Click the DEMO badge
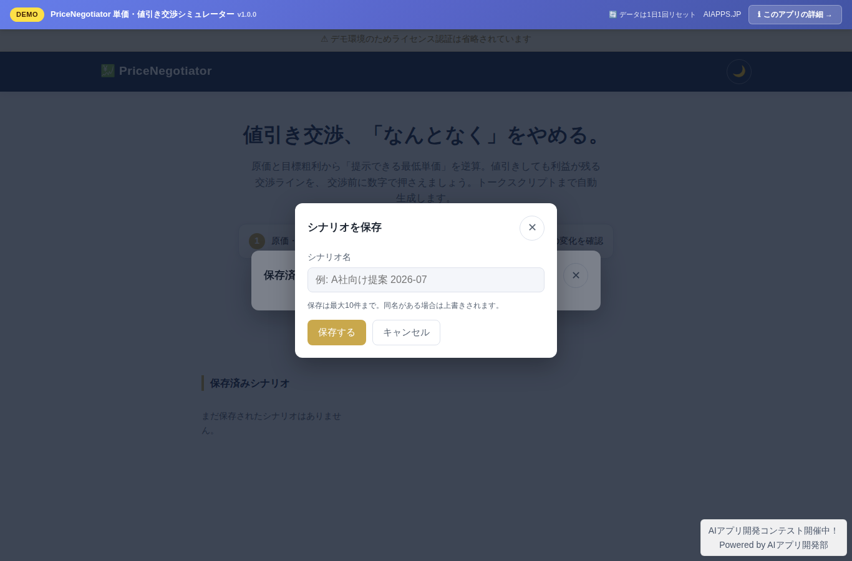852x561 pixels. point(27,14)
